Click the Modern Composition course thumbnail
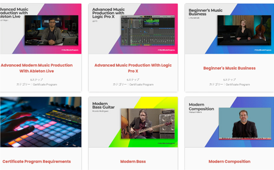Viewport: 274px width, 170px height. (x=229, y=122)
